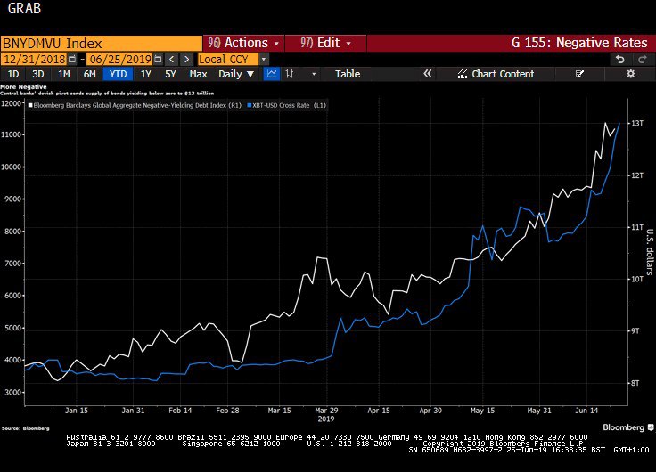656x472 pixels.
Task: Open calendar picker beside 06/25/2019 end date
Action: click(x=158, y=59)
